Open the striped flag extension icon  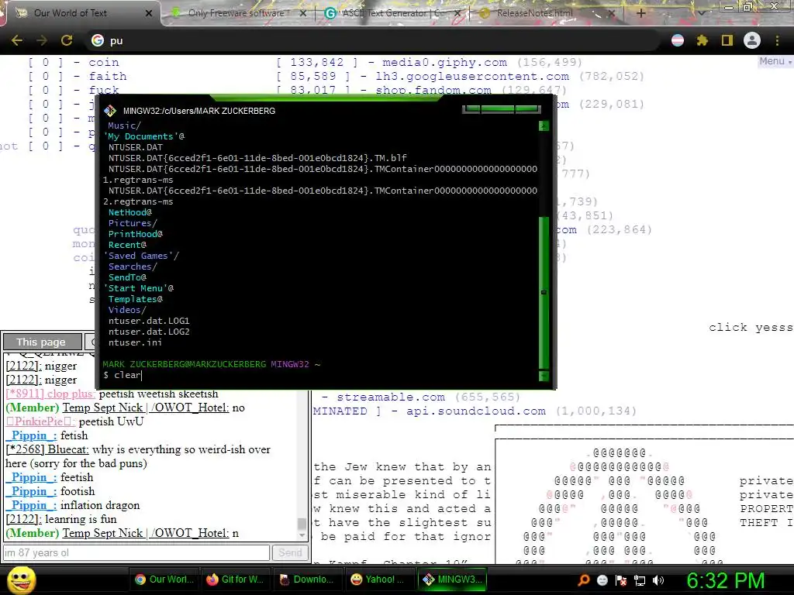tap(678, 40)
